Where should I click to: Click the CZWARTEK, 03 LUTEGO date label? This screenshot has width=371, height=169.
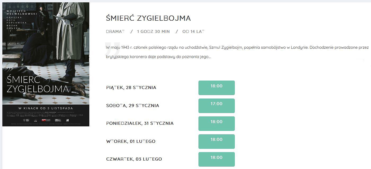coord(134,159)
